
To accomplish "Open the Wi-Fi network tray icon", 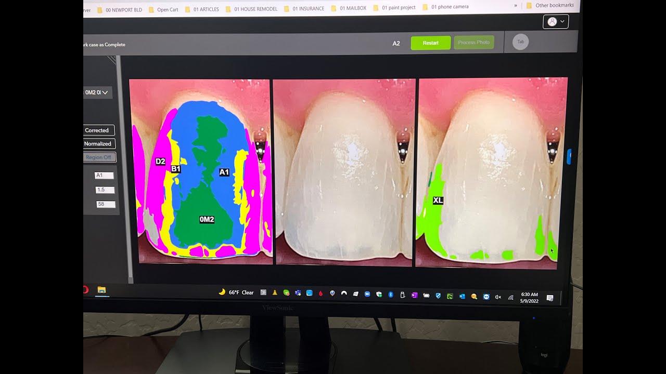I will tap(511, 298).
